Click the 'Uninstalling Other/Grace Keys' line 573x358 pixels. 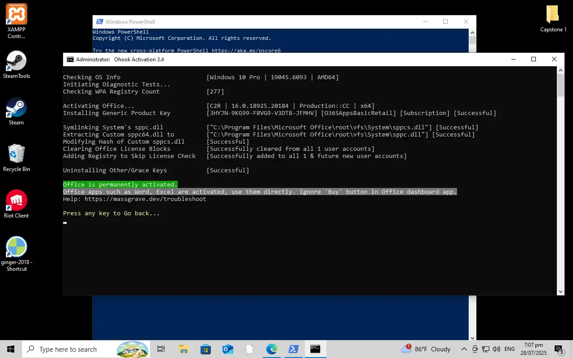click(115, 170)
